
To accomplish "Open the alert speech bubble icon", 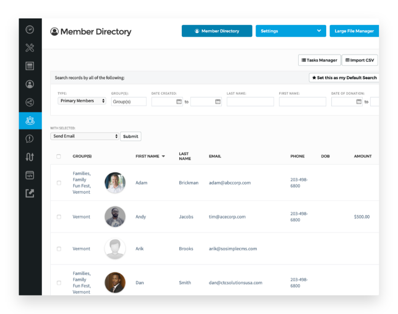I will point(30,139).
